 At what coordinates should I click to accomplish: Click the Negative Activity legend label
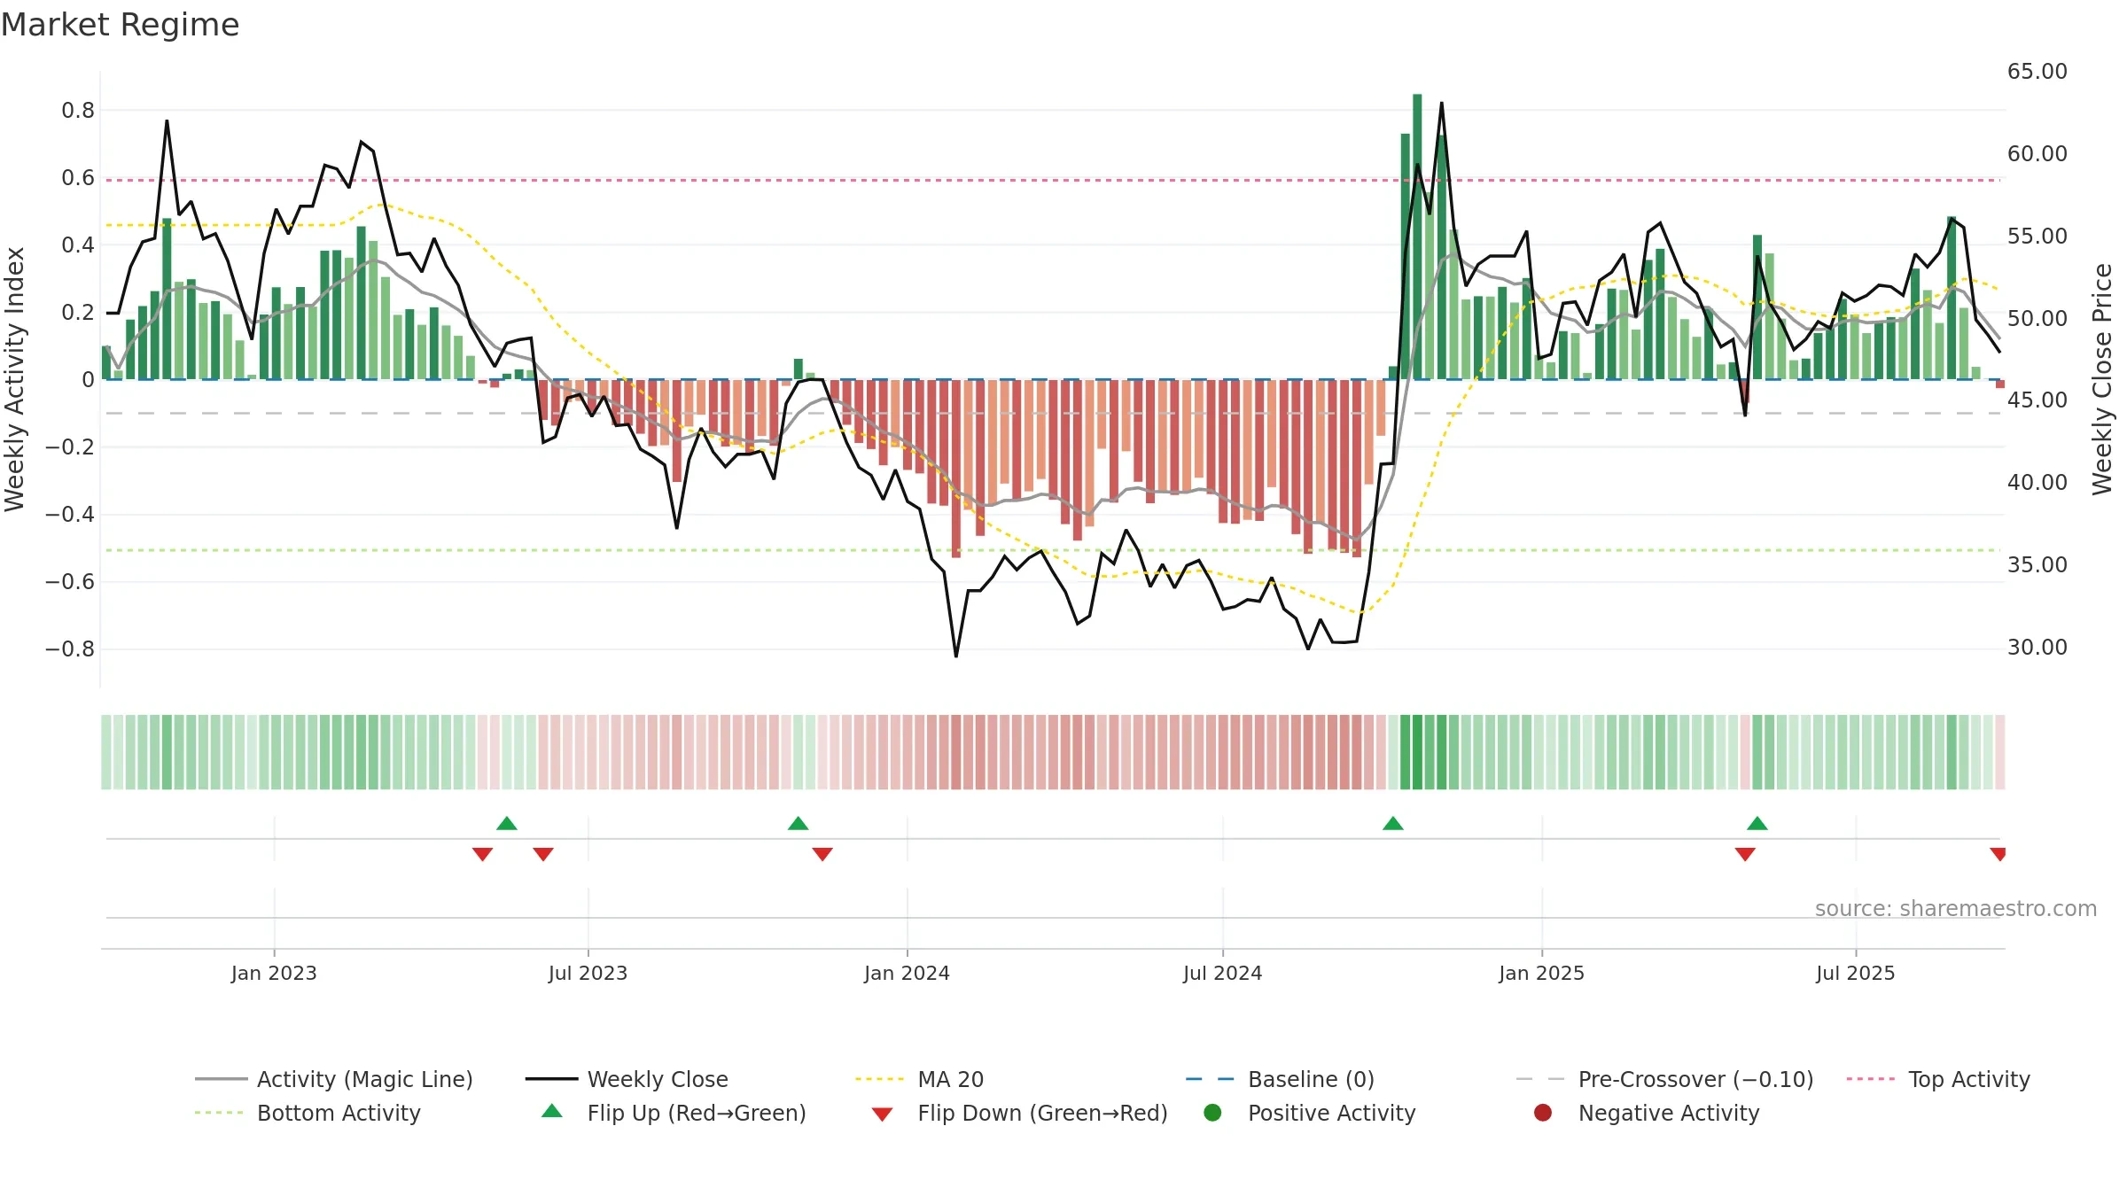[x=1669, y=1113]
